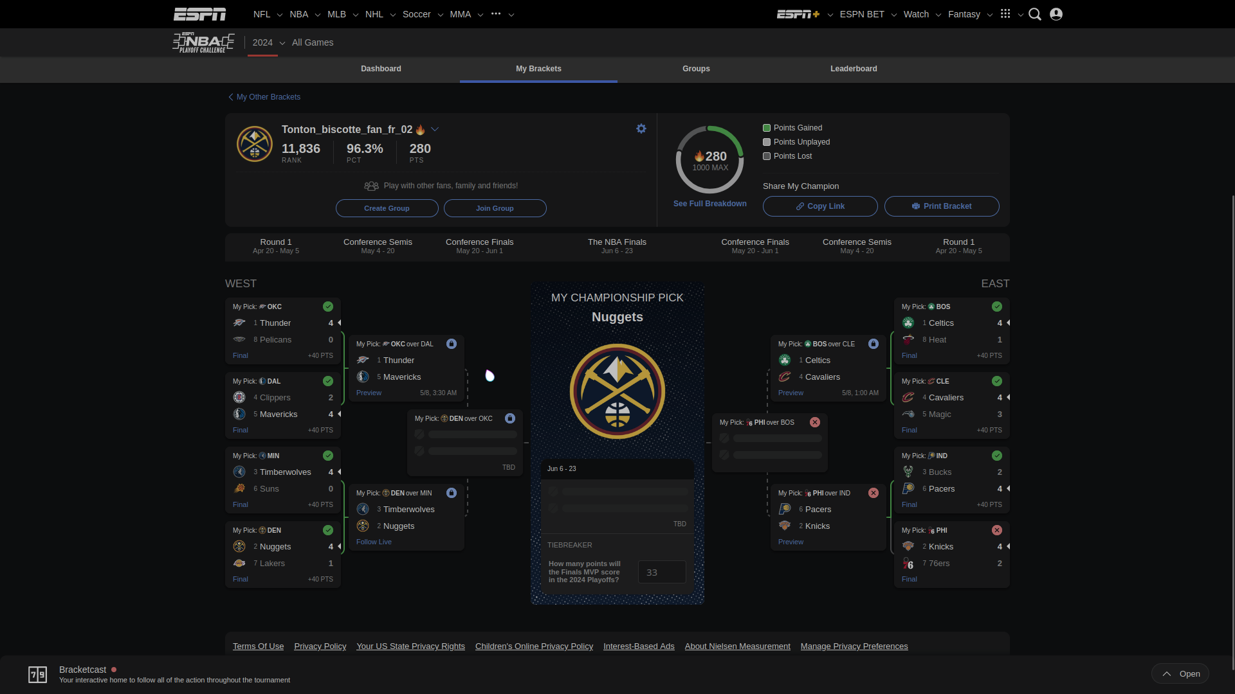This screenshot has height=694, width=1235.
Task: Open See Full Breakdown link
Action: [710, 204]
